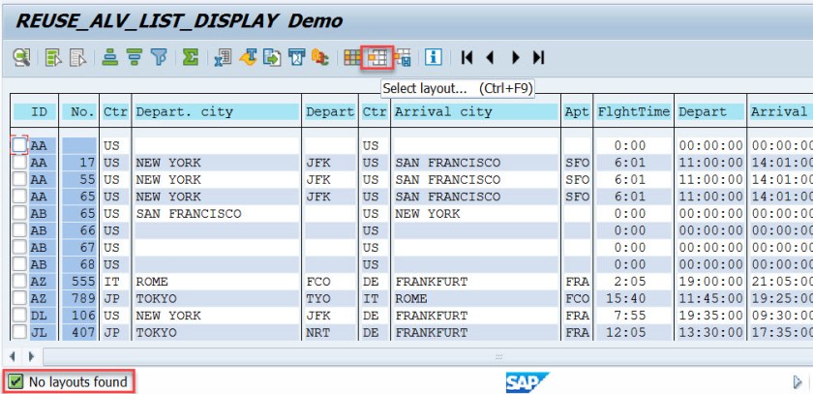Viewport: 813px width, 394px height.
Task: Tick the checkbox for row AA 17
Action: 19,163
